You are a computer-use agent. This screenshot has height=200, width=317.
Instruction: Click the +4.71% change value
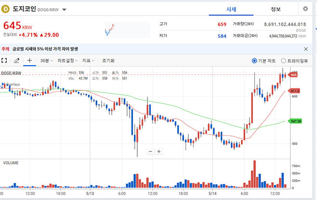point(28,35)
